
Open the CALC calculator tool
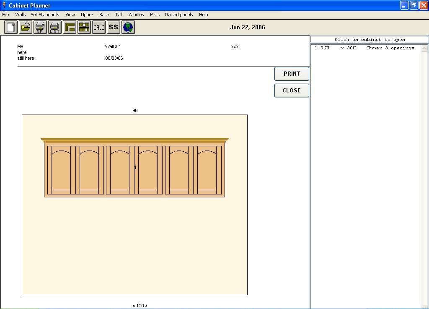click(99, 27)
